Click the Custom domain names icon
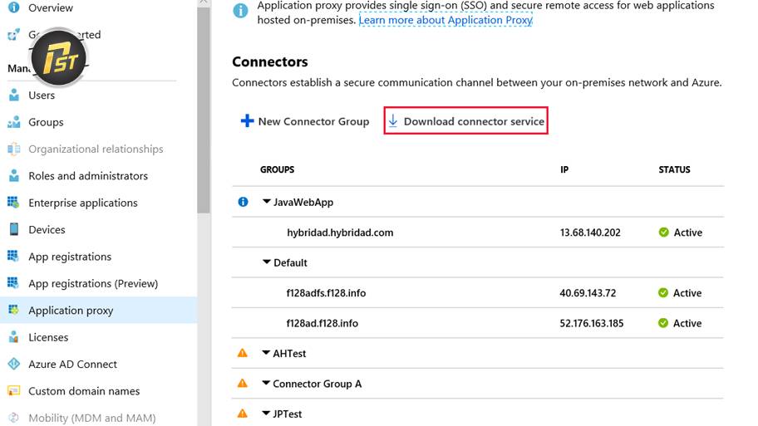Screen dimensions: 758x426 pos(14,391)
